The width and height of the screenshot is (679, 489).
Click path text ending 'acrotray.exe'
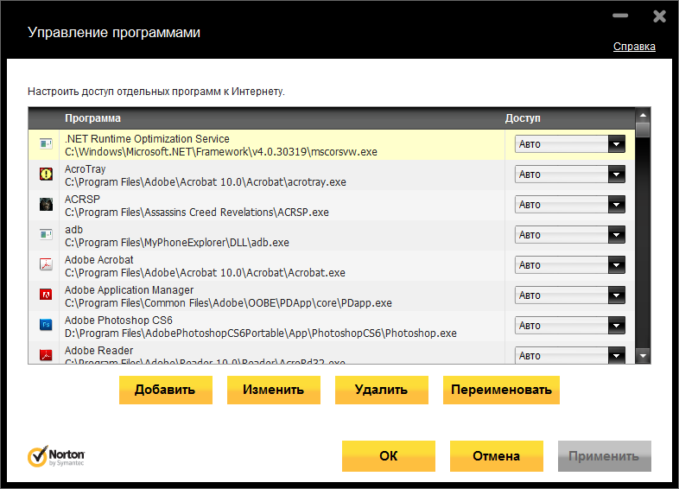click(x=206, y=182)
